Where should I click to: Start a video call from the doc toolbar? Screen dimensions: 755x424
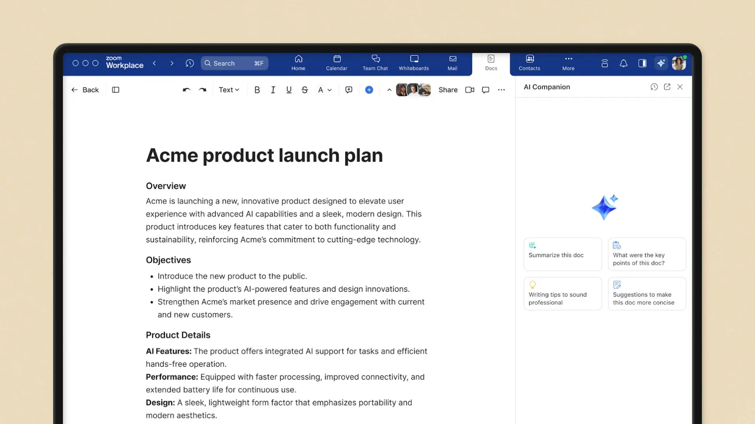point(470,90)
